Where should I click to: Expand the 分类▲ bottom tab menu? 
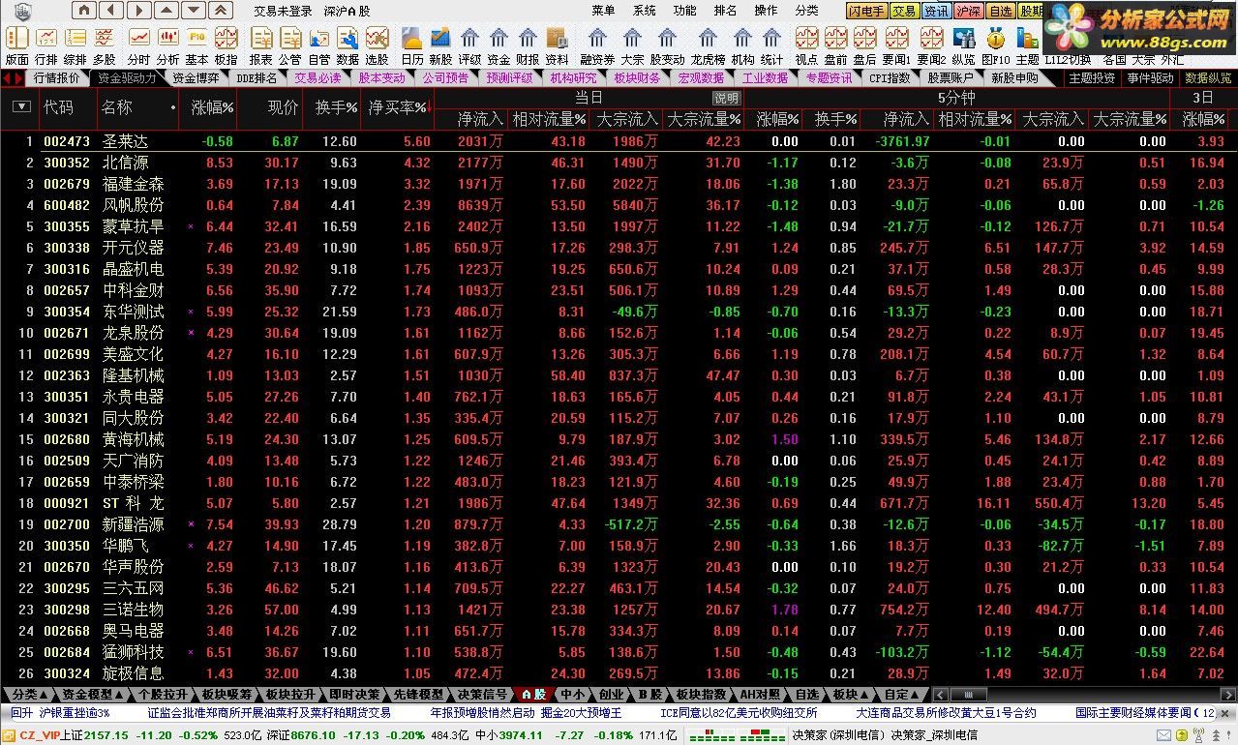29,695
